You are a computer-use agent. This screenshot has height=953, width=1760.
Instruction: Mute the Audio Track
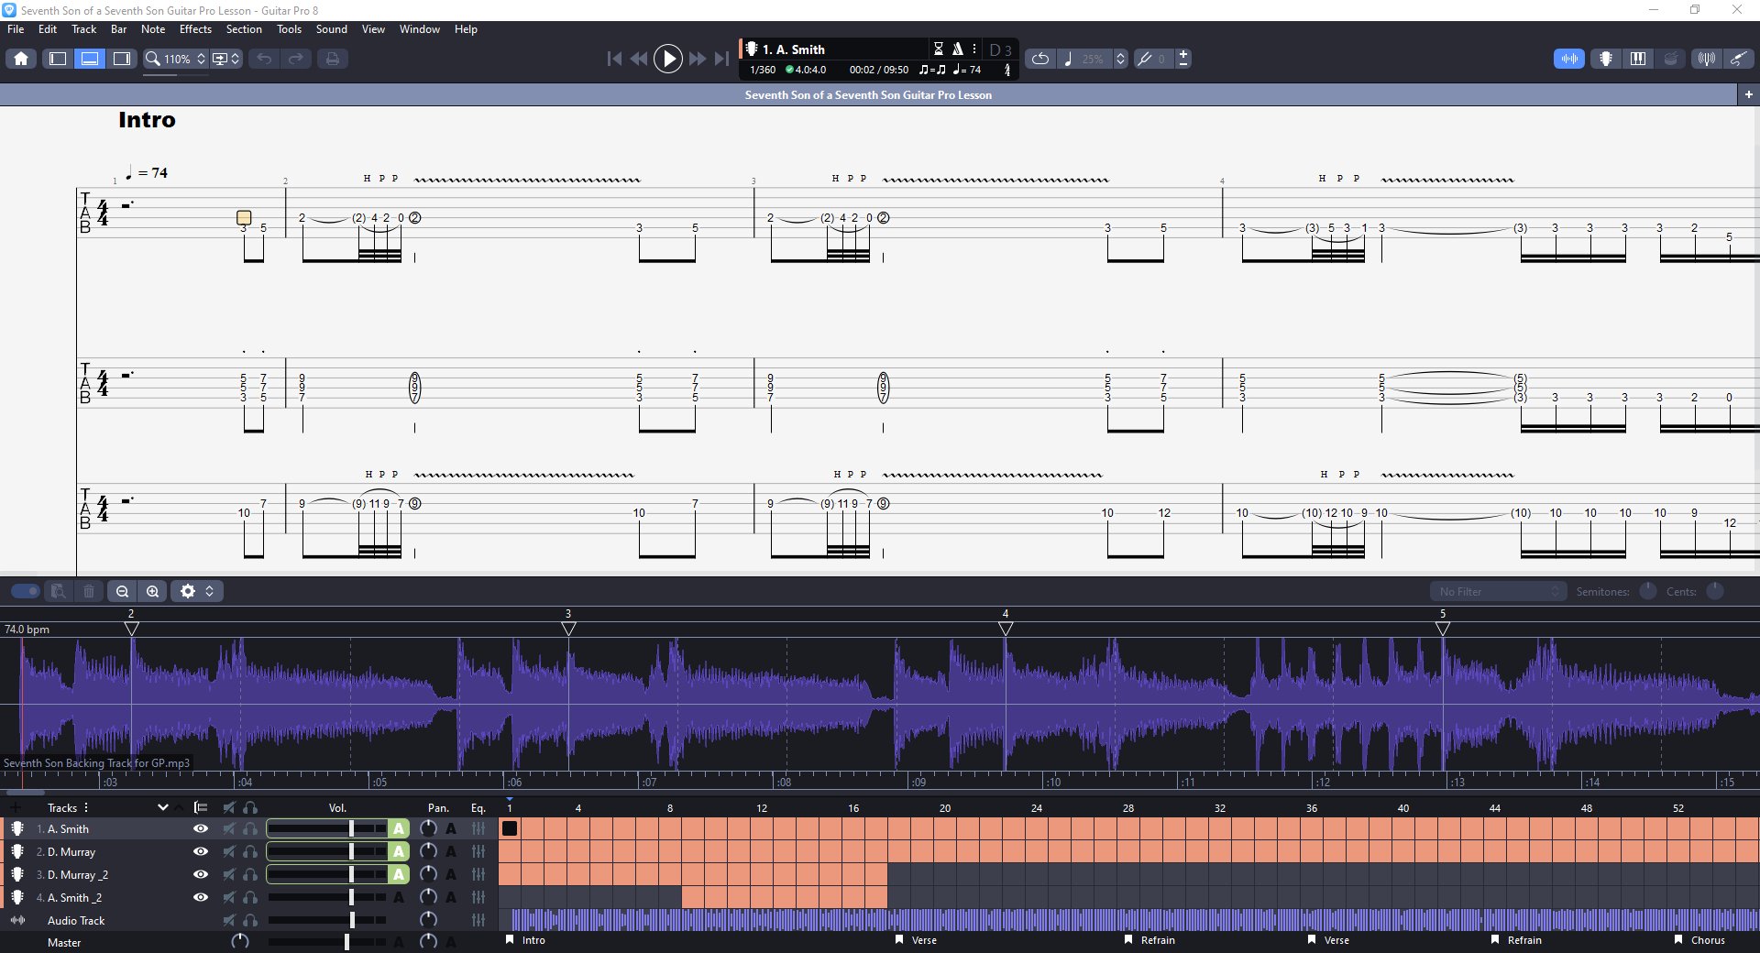229,920
